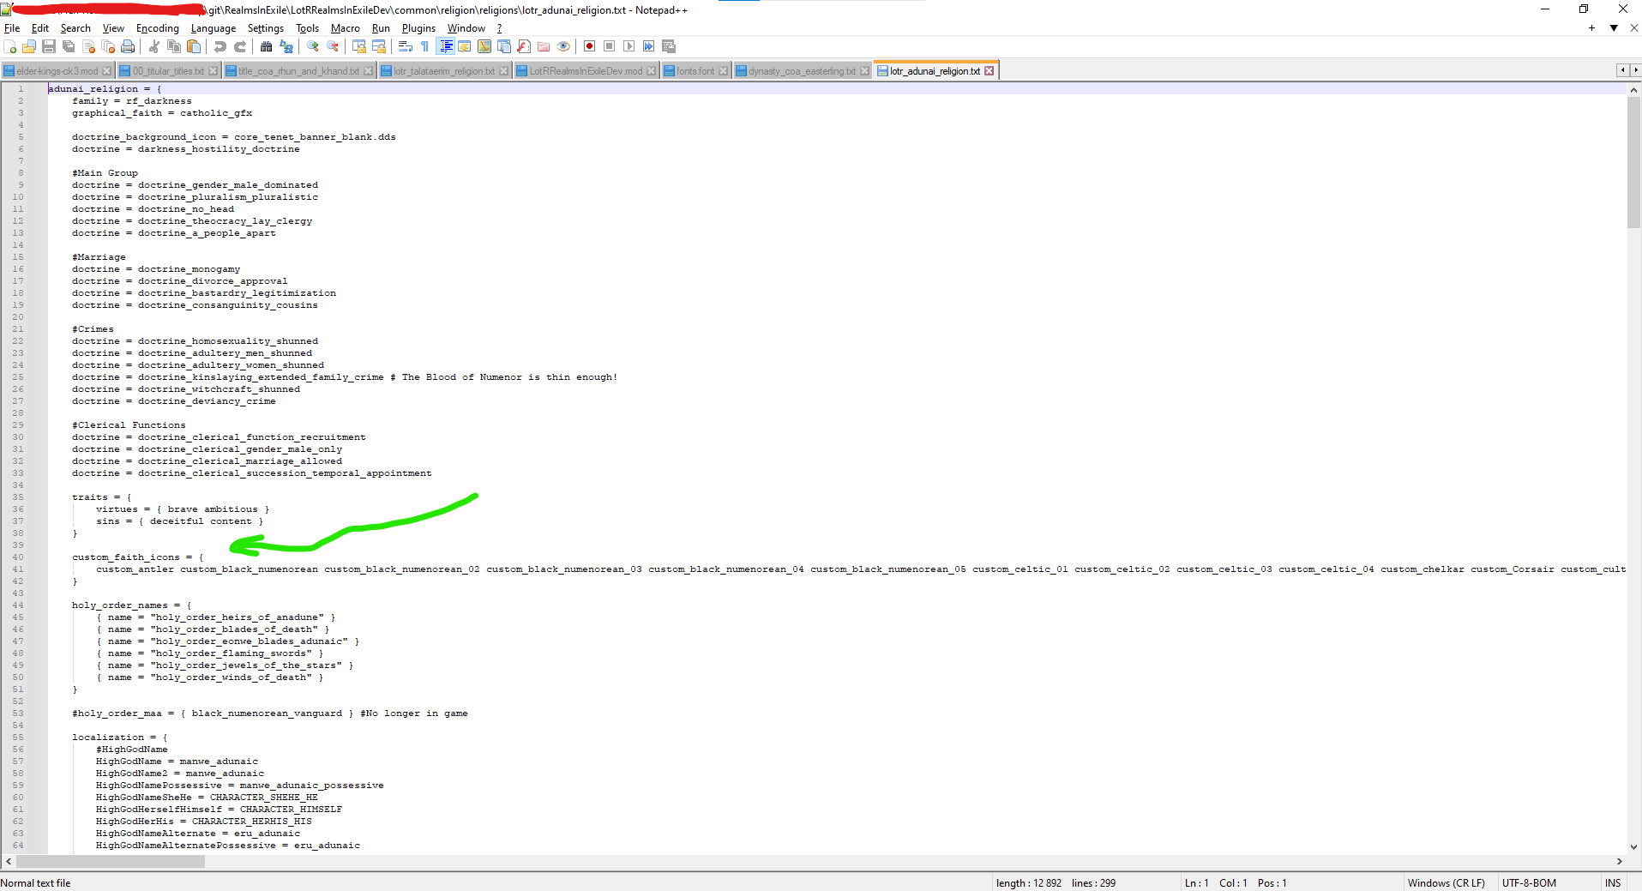Screen dimensions: 1642x891
Task: Switch to the fonts.font tab
Action: click(x=695, y=71)
